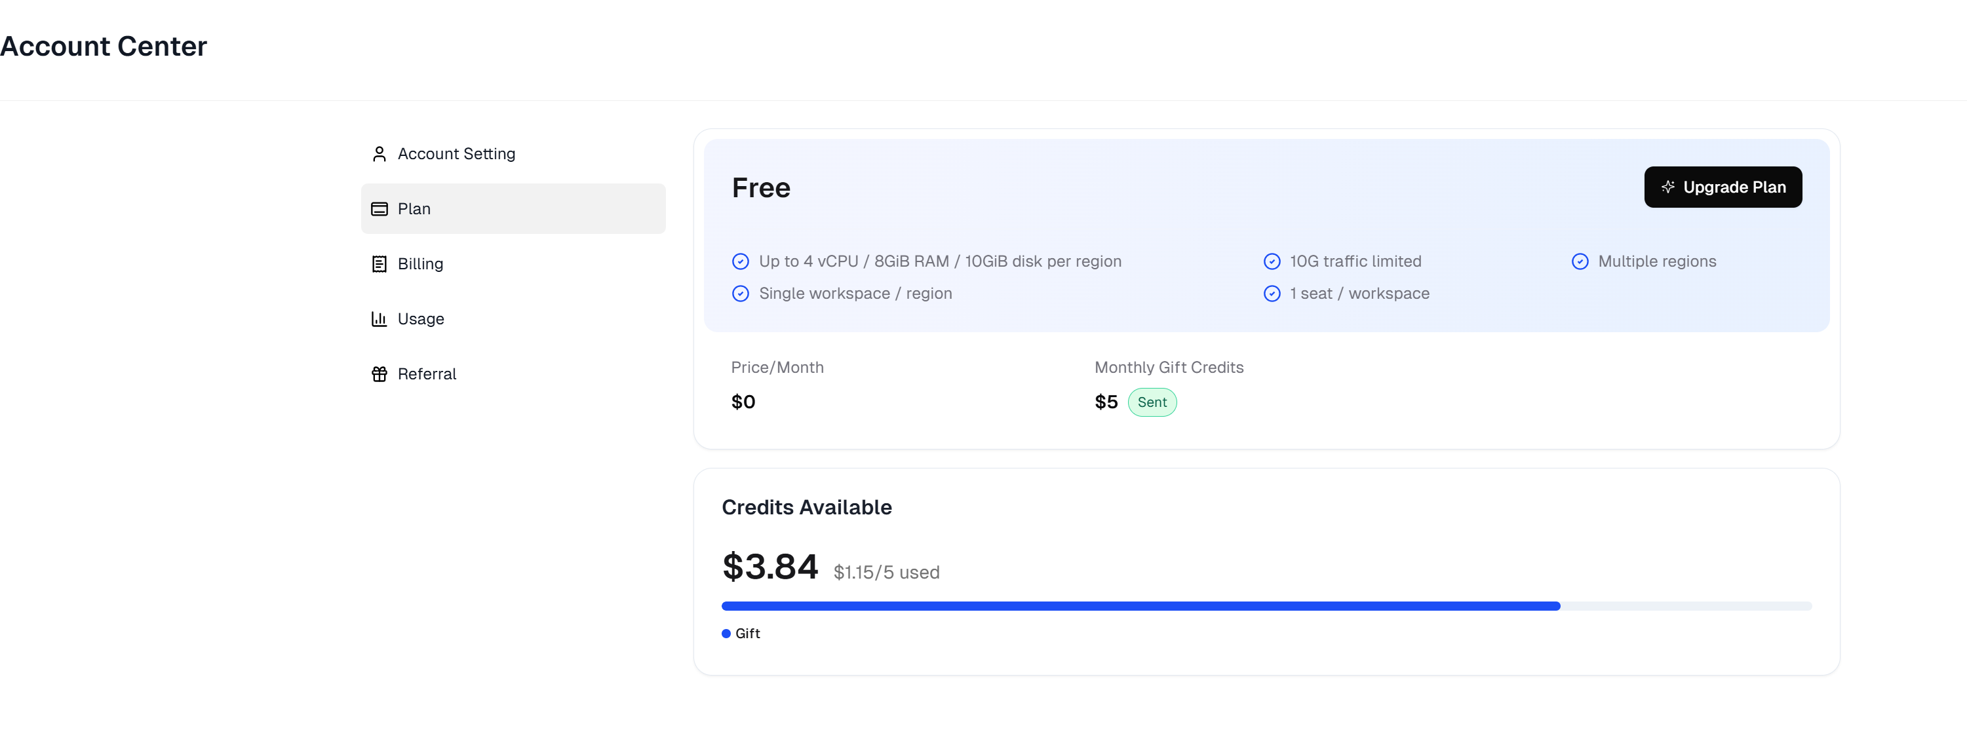
Task: Click the $0 price value
Action: (743, 402)
